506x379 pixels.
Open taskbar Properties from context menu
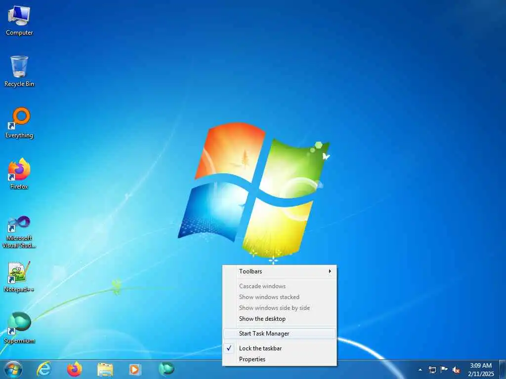[x=280, y=359]
